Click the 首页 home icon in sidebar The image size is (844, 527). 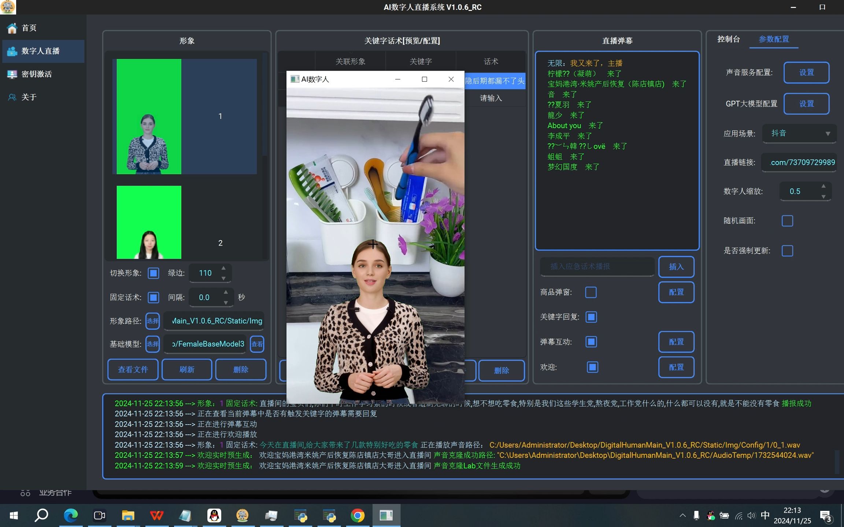coord(12,28)
